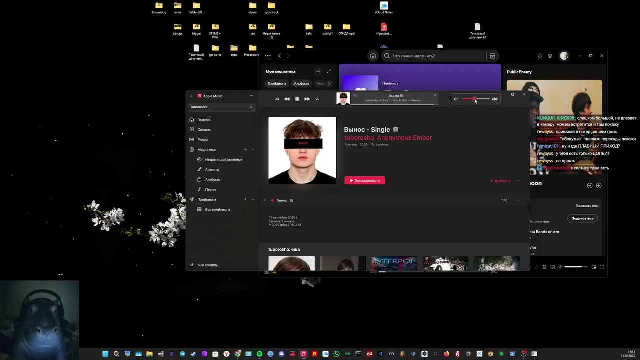The height and width of the screenshot is (360, 640).
Task: Open taskbar search
Action: coord(116,354)
